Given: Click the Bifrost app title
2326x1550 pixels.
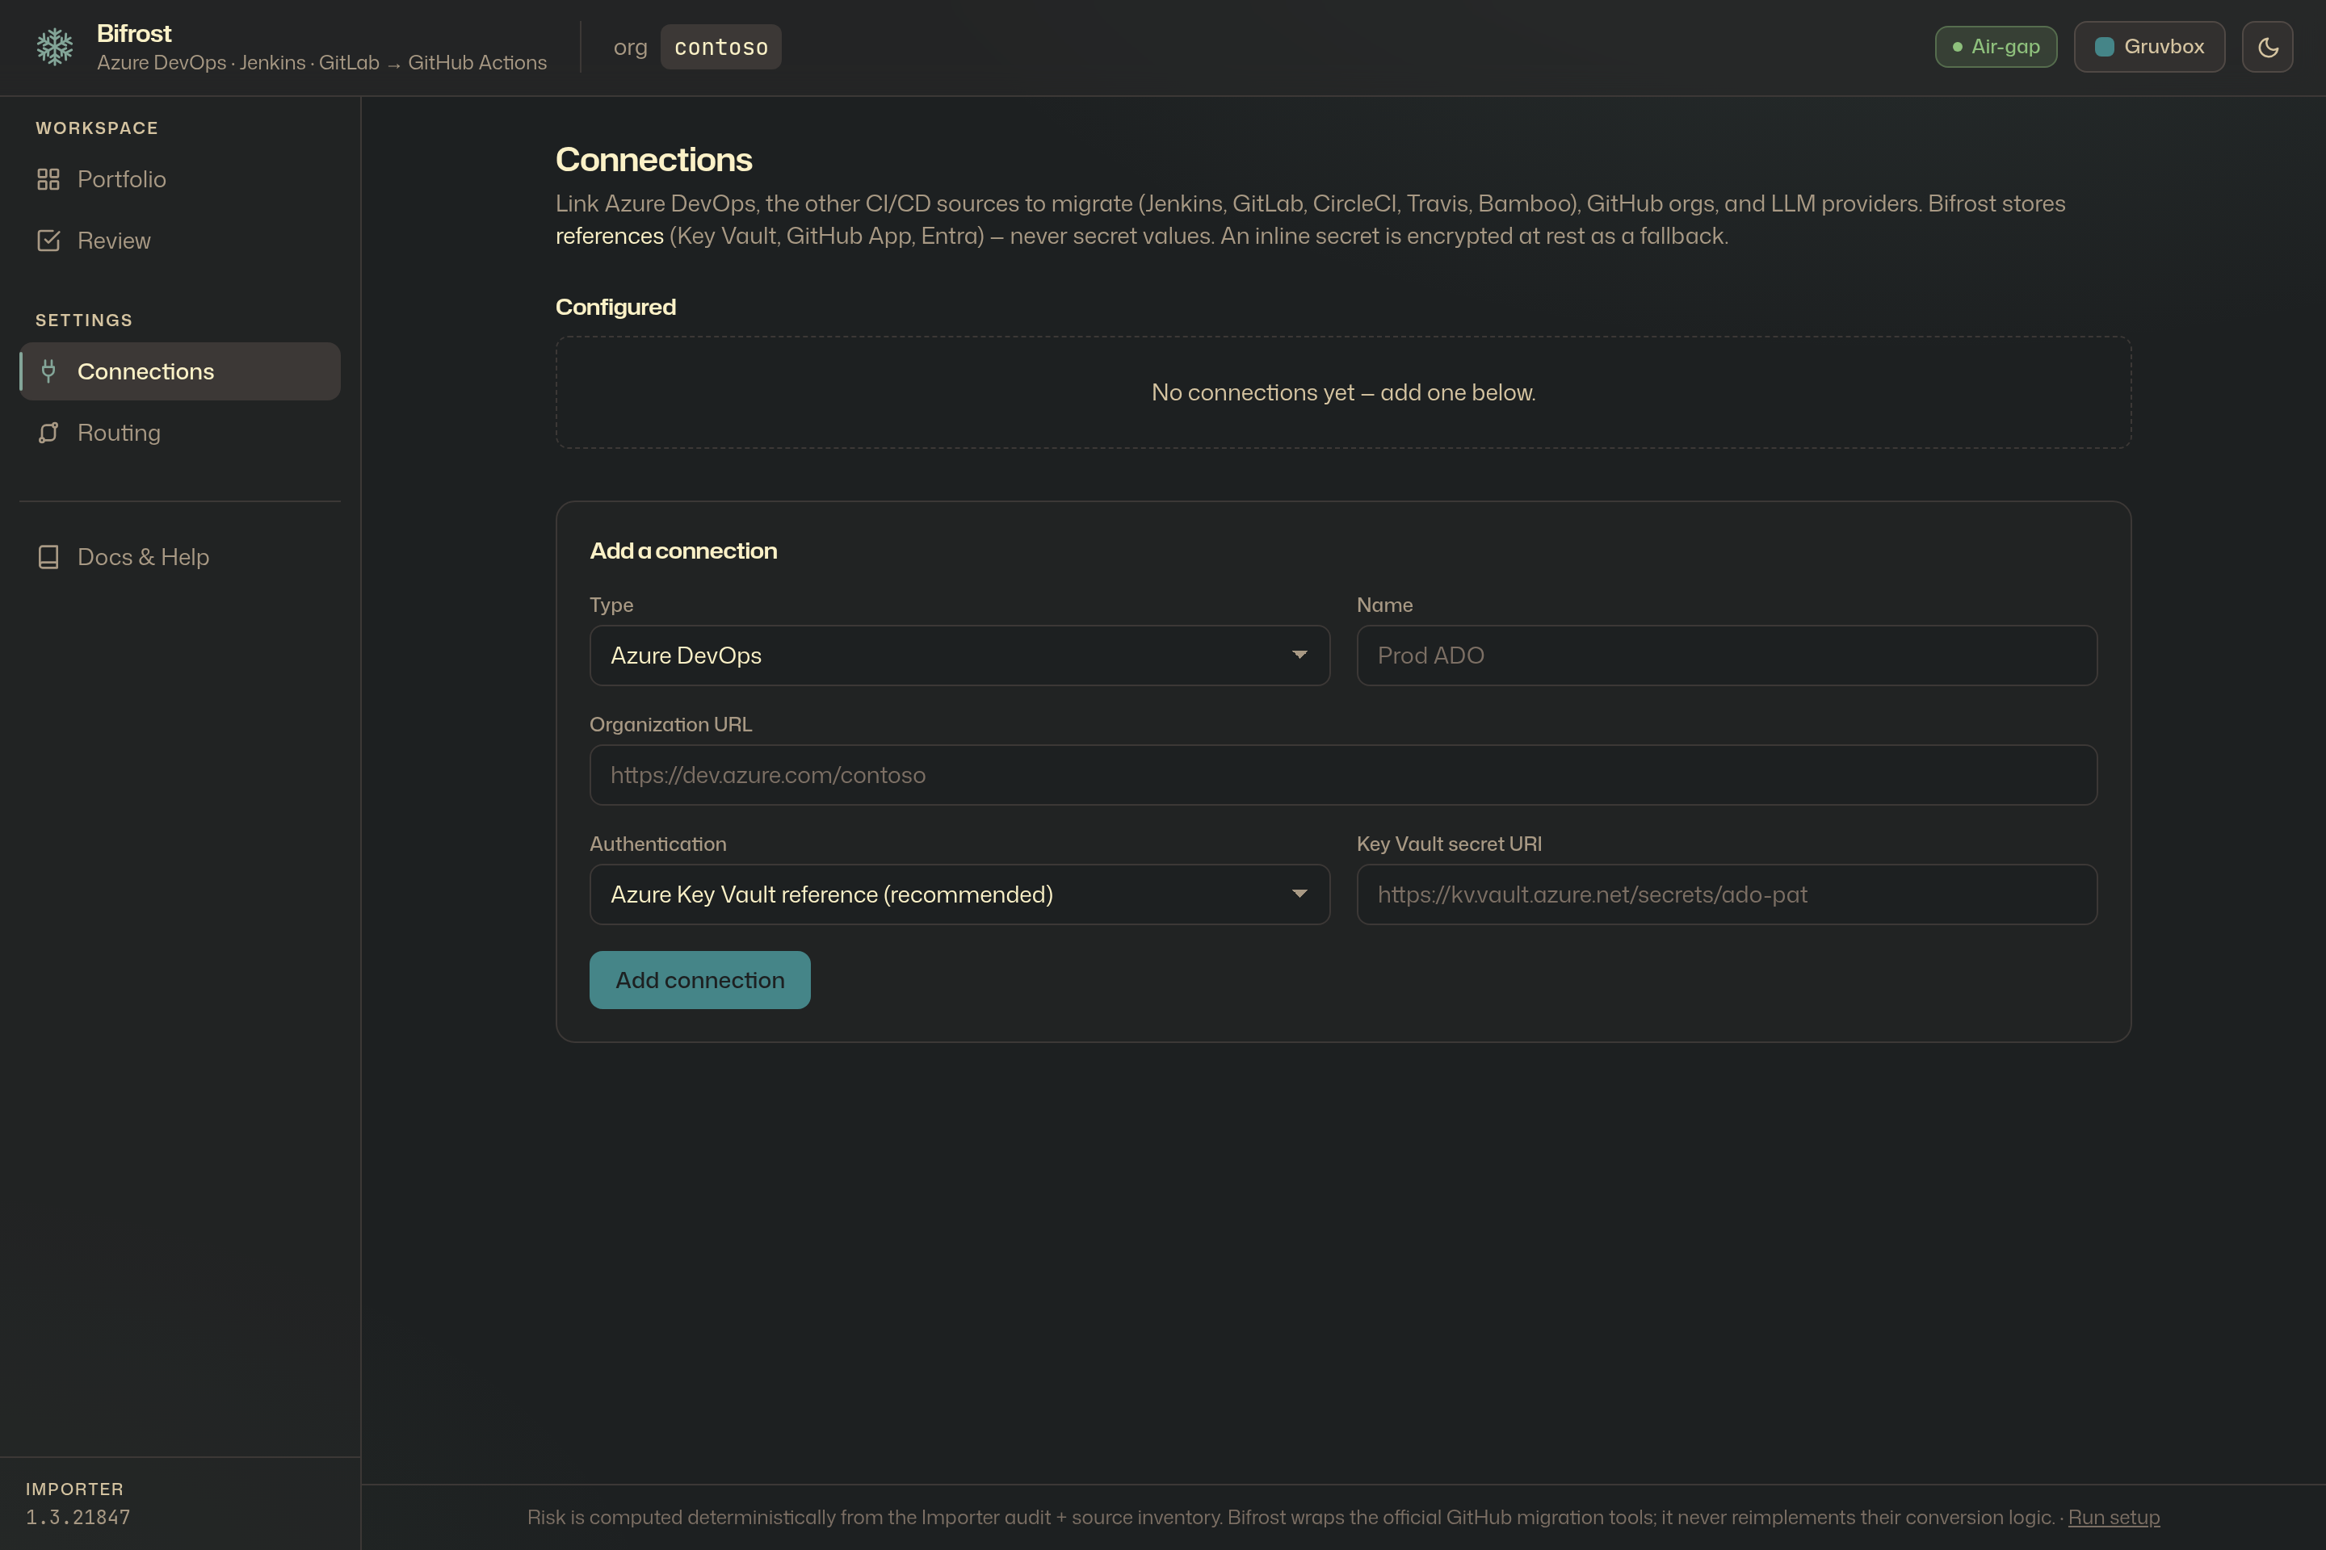Looking at the screenshot, I should click(x=133, y=34).
